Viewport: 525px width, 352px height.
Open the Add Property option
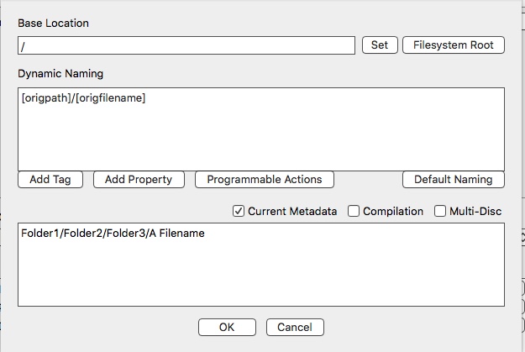pos(139,179)
